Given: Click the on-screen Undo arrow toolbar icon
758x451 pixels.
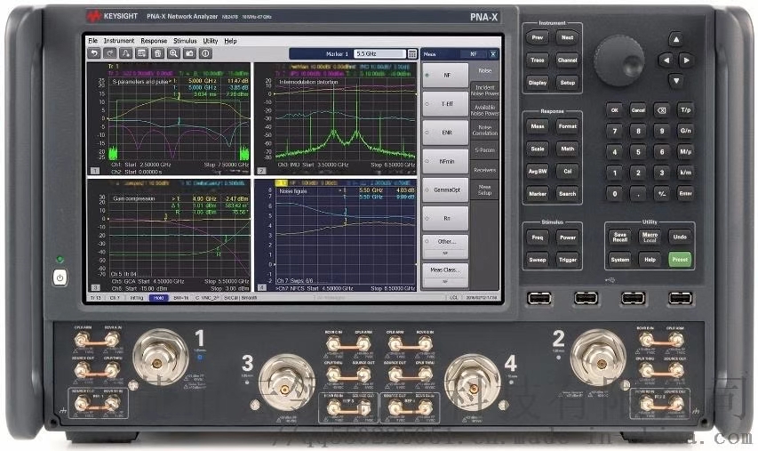Looking at the screenshot, I should coord(95,53).
